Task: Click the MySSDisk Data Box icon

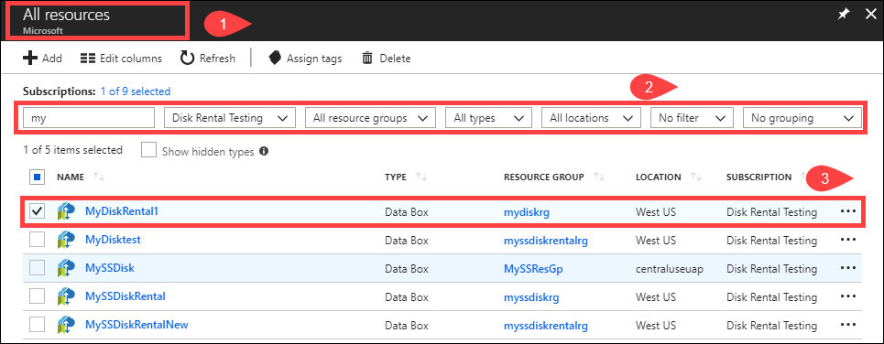Action: click(66, 269)
